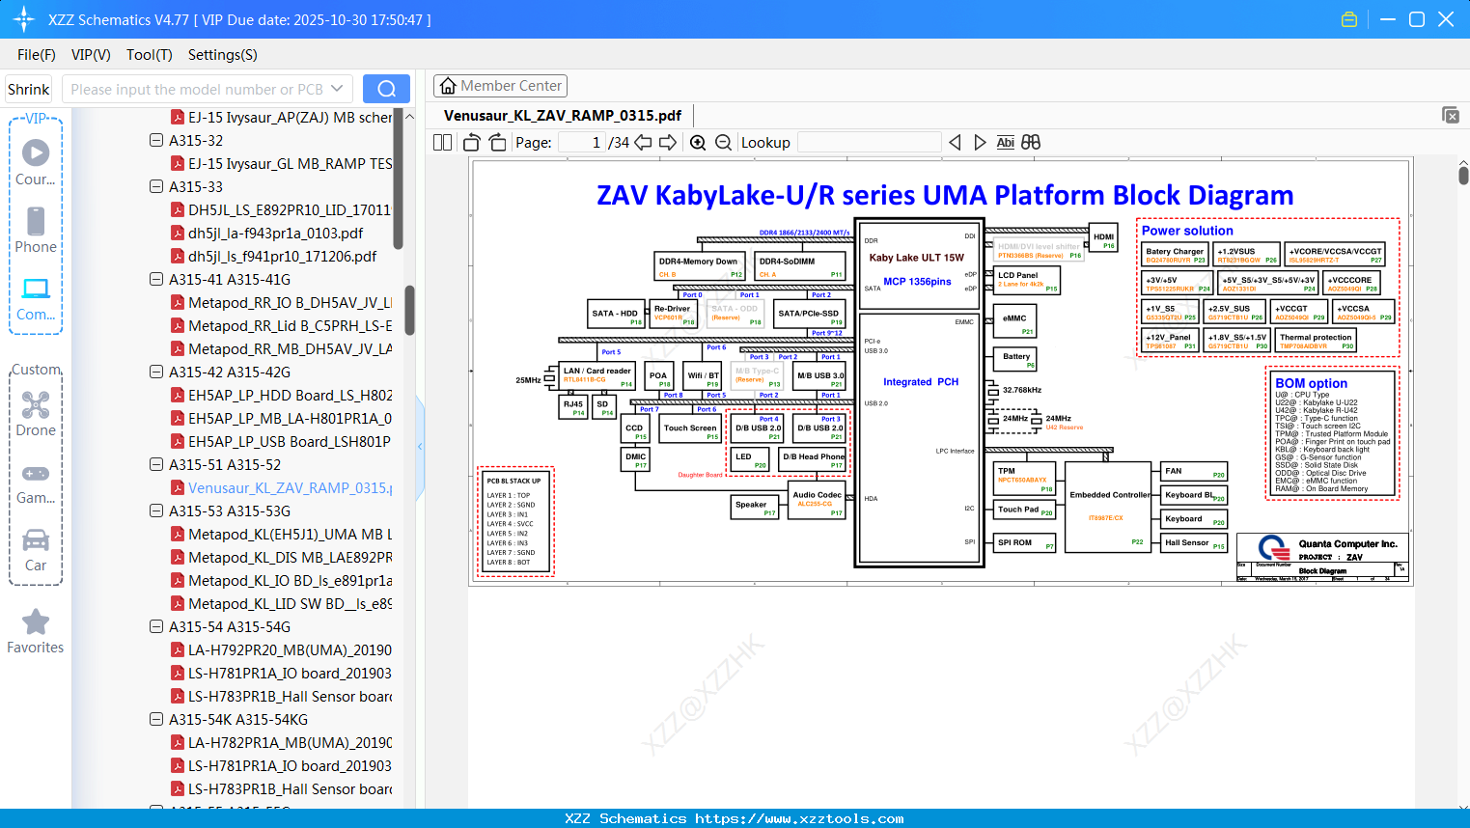The width and height of the screenshot is (1470, 828).
Task: Open the Member Center
Action: 500,86
